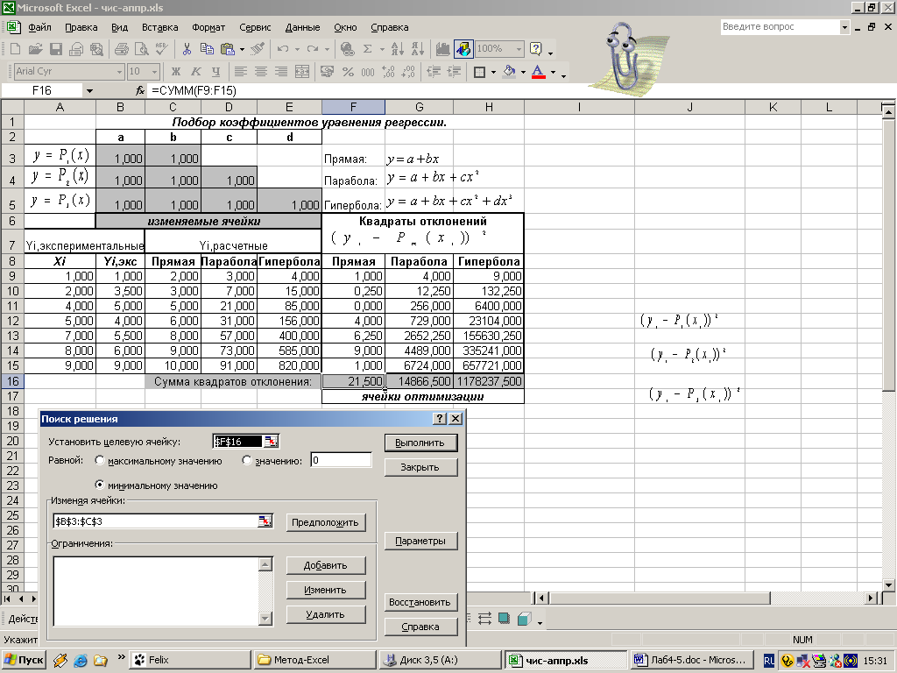The width and height of the screenshot is (897, 673).
Task: Open the font color dropdown arrow
Action: pos(553,72)
